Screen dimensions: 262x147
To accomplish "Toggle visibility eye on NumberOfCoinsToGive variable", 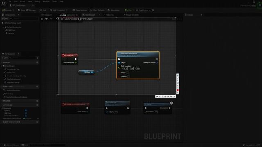I will 38,118.
